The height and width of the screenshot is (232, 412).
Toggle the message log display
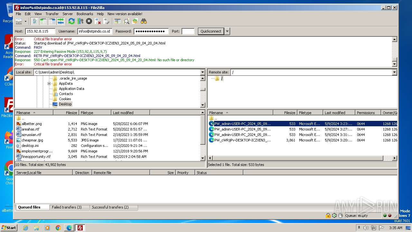click(x=34, y=21)
